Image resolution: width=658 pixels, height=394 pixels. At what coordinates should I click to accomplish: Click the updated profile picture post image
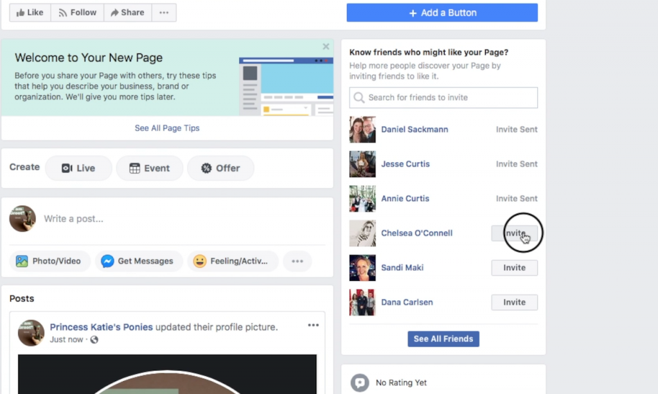tap(167, 374)
